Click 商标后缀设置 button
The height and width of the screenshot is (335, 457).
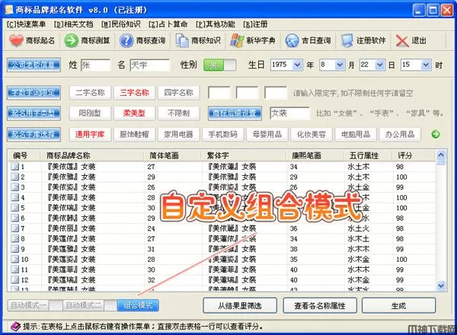(235, 113)
